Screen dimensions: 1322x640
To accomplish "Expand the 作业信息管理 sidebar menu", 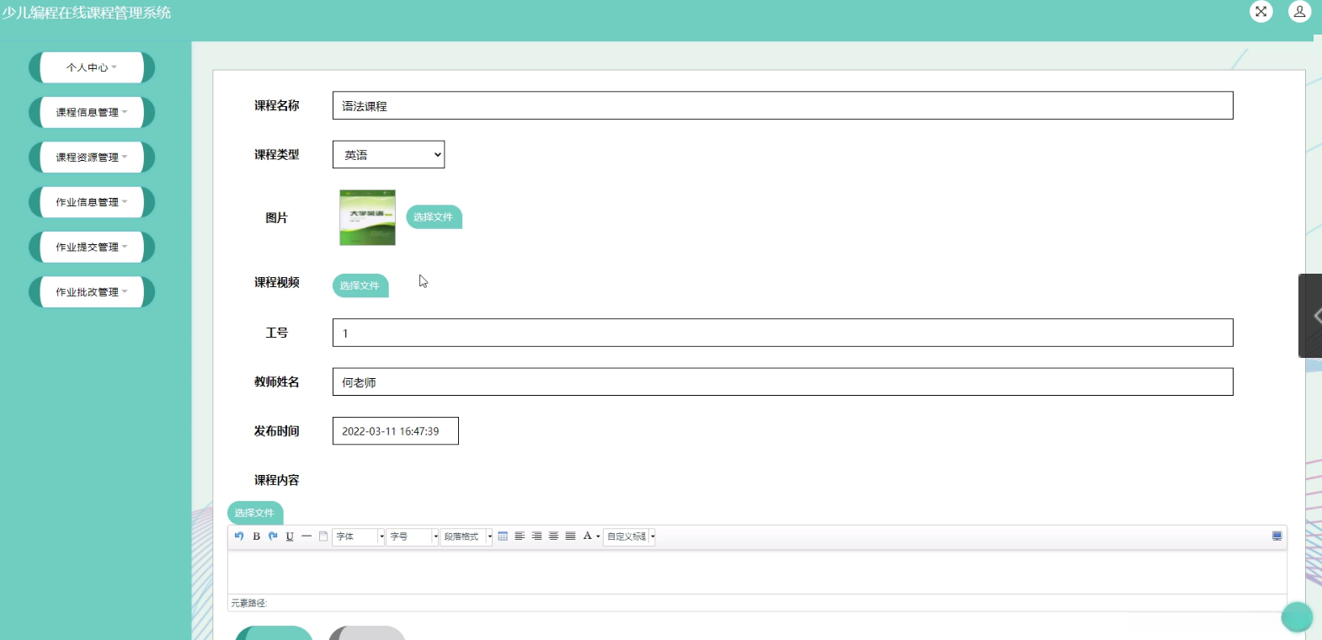I will click(92, 202).
